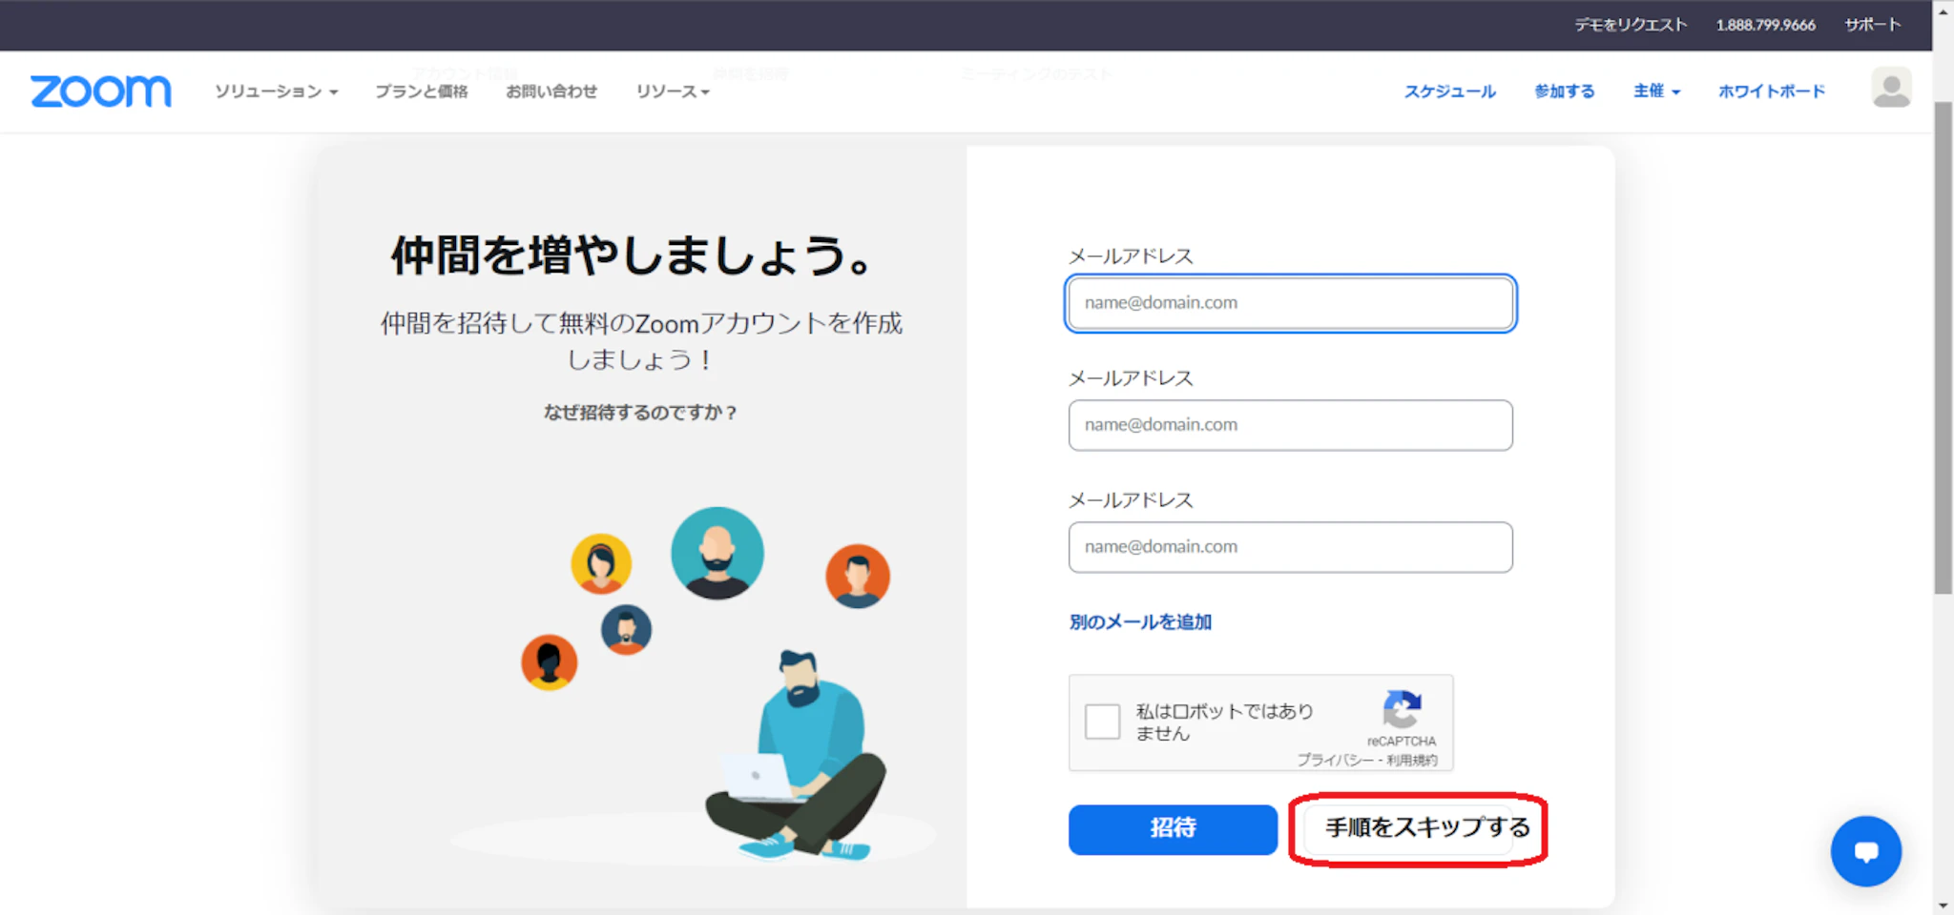Click 手順をスキップする button
Screen dimensions: 1954x915
tap(1426, 828)
